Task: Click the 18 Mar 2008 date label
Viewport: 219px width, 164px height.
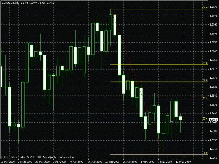Action: pos(8,162)
